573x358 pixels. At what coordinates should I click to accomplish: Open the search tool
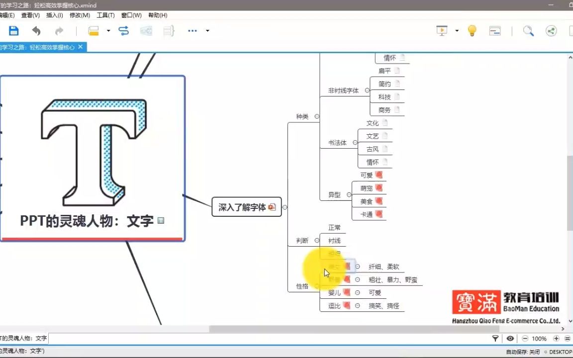coord(528,30)
